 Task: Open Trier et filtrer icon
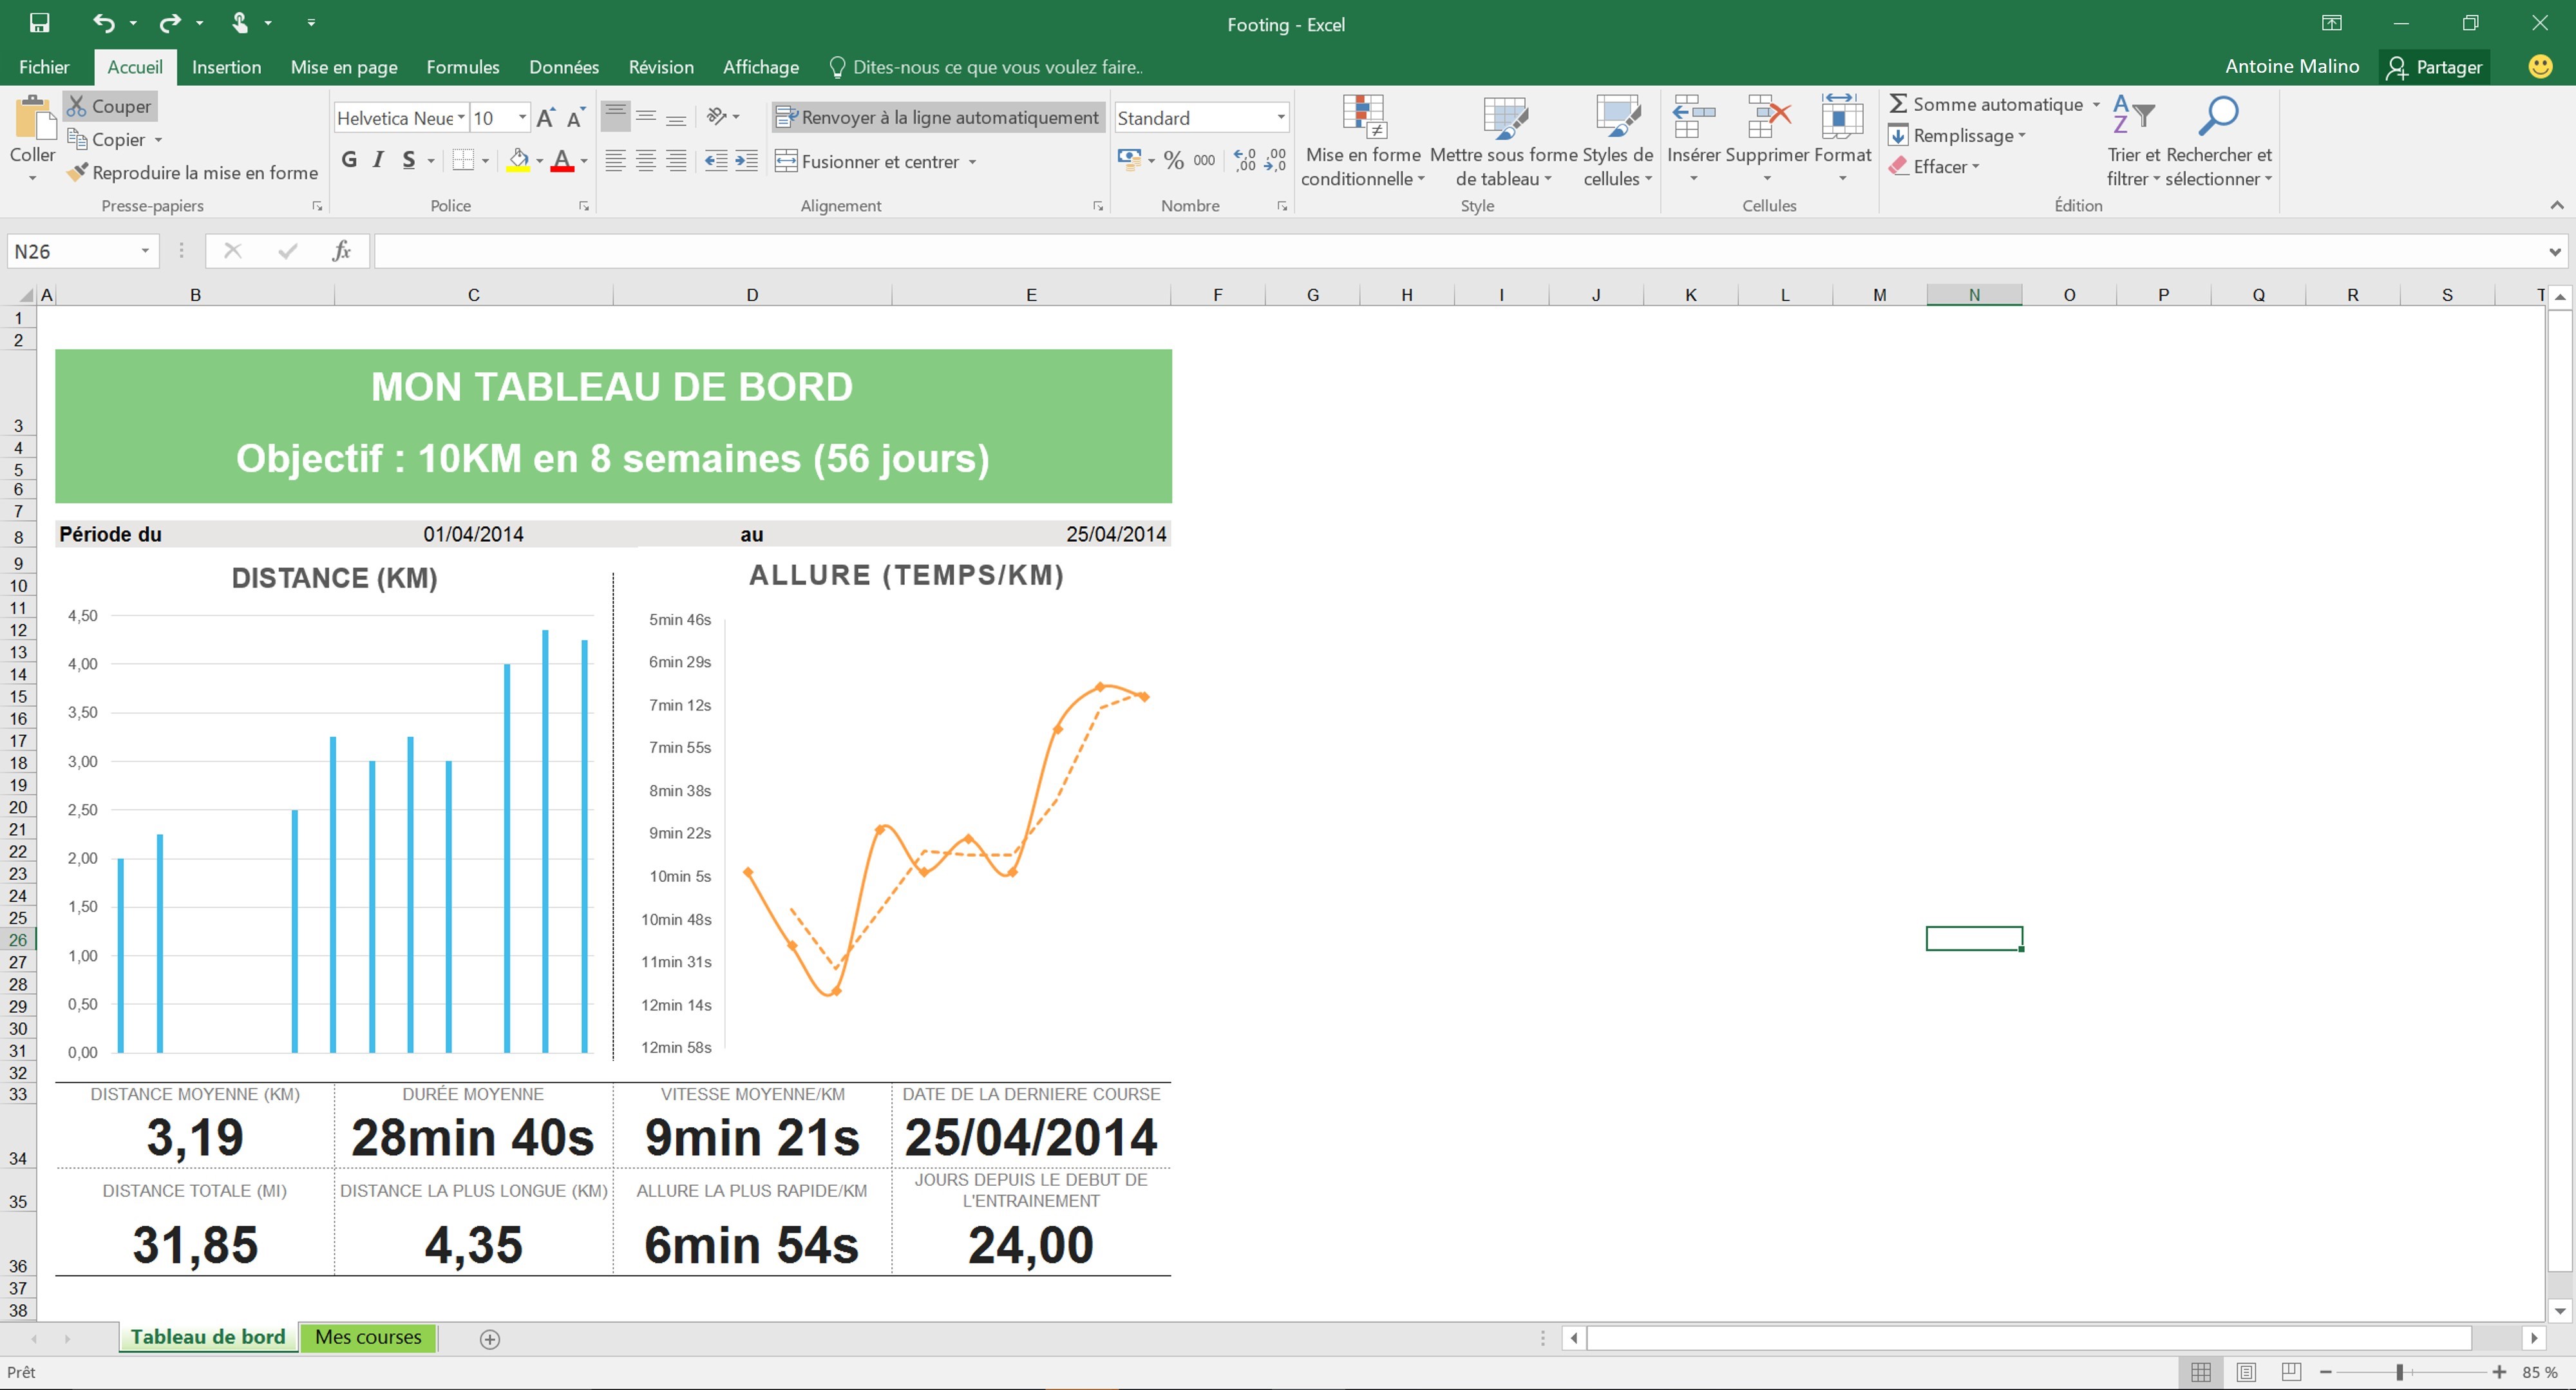click(2133, 116)
